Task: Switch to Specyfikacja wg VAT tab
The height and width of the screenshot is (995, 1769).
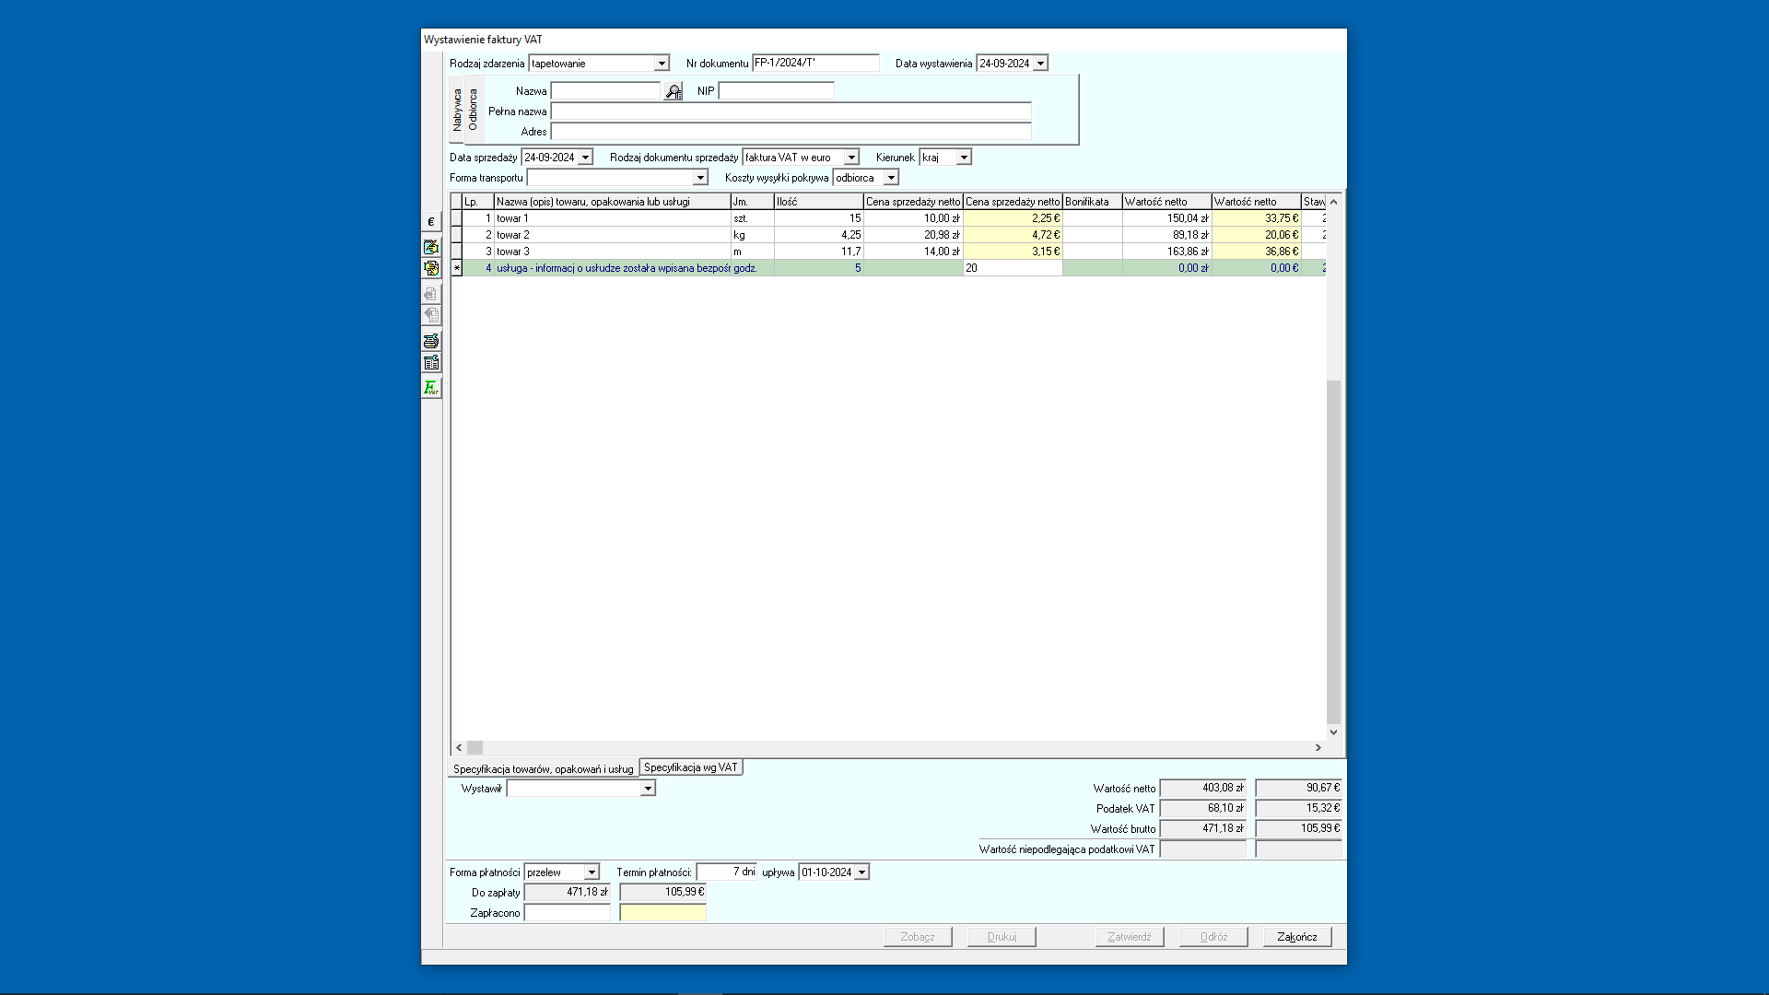Action: (x=691, y=767)
